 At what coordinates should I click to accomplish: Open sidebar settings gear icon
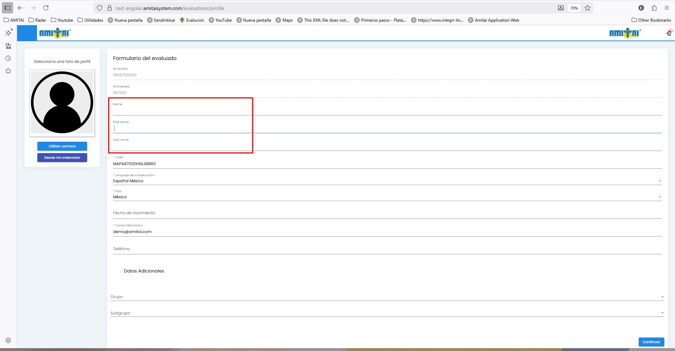click(8, 340)
